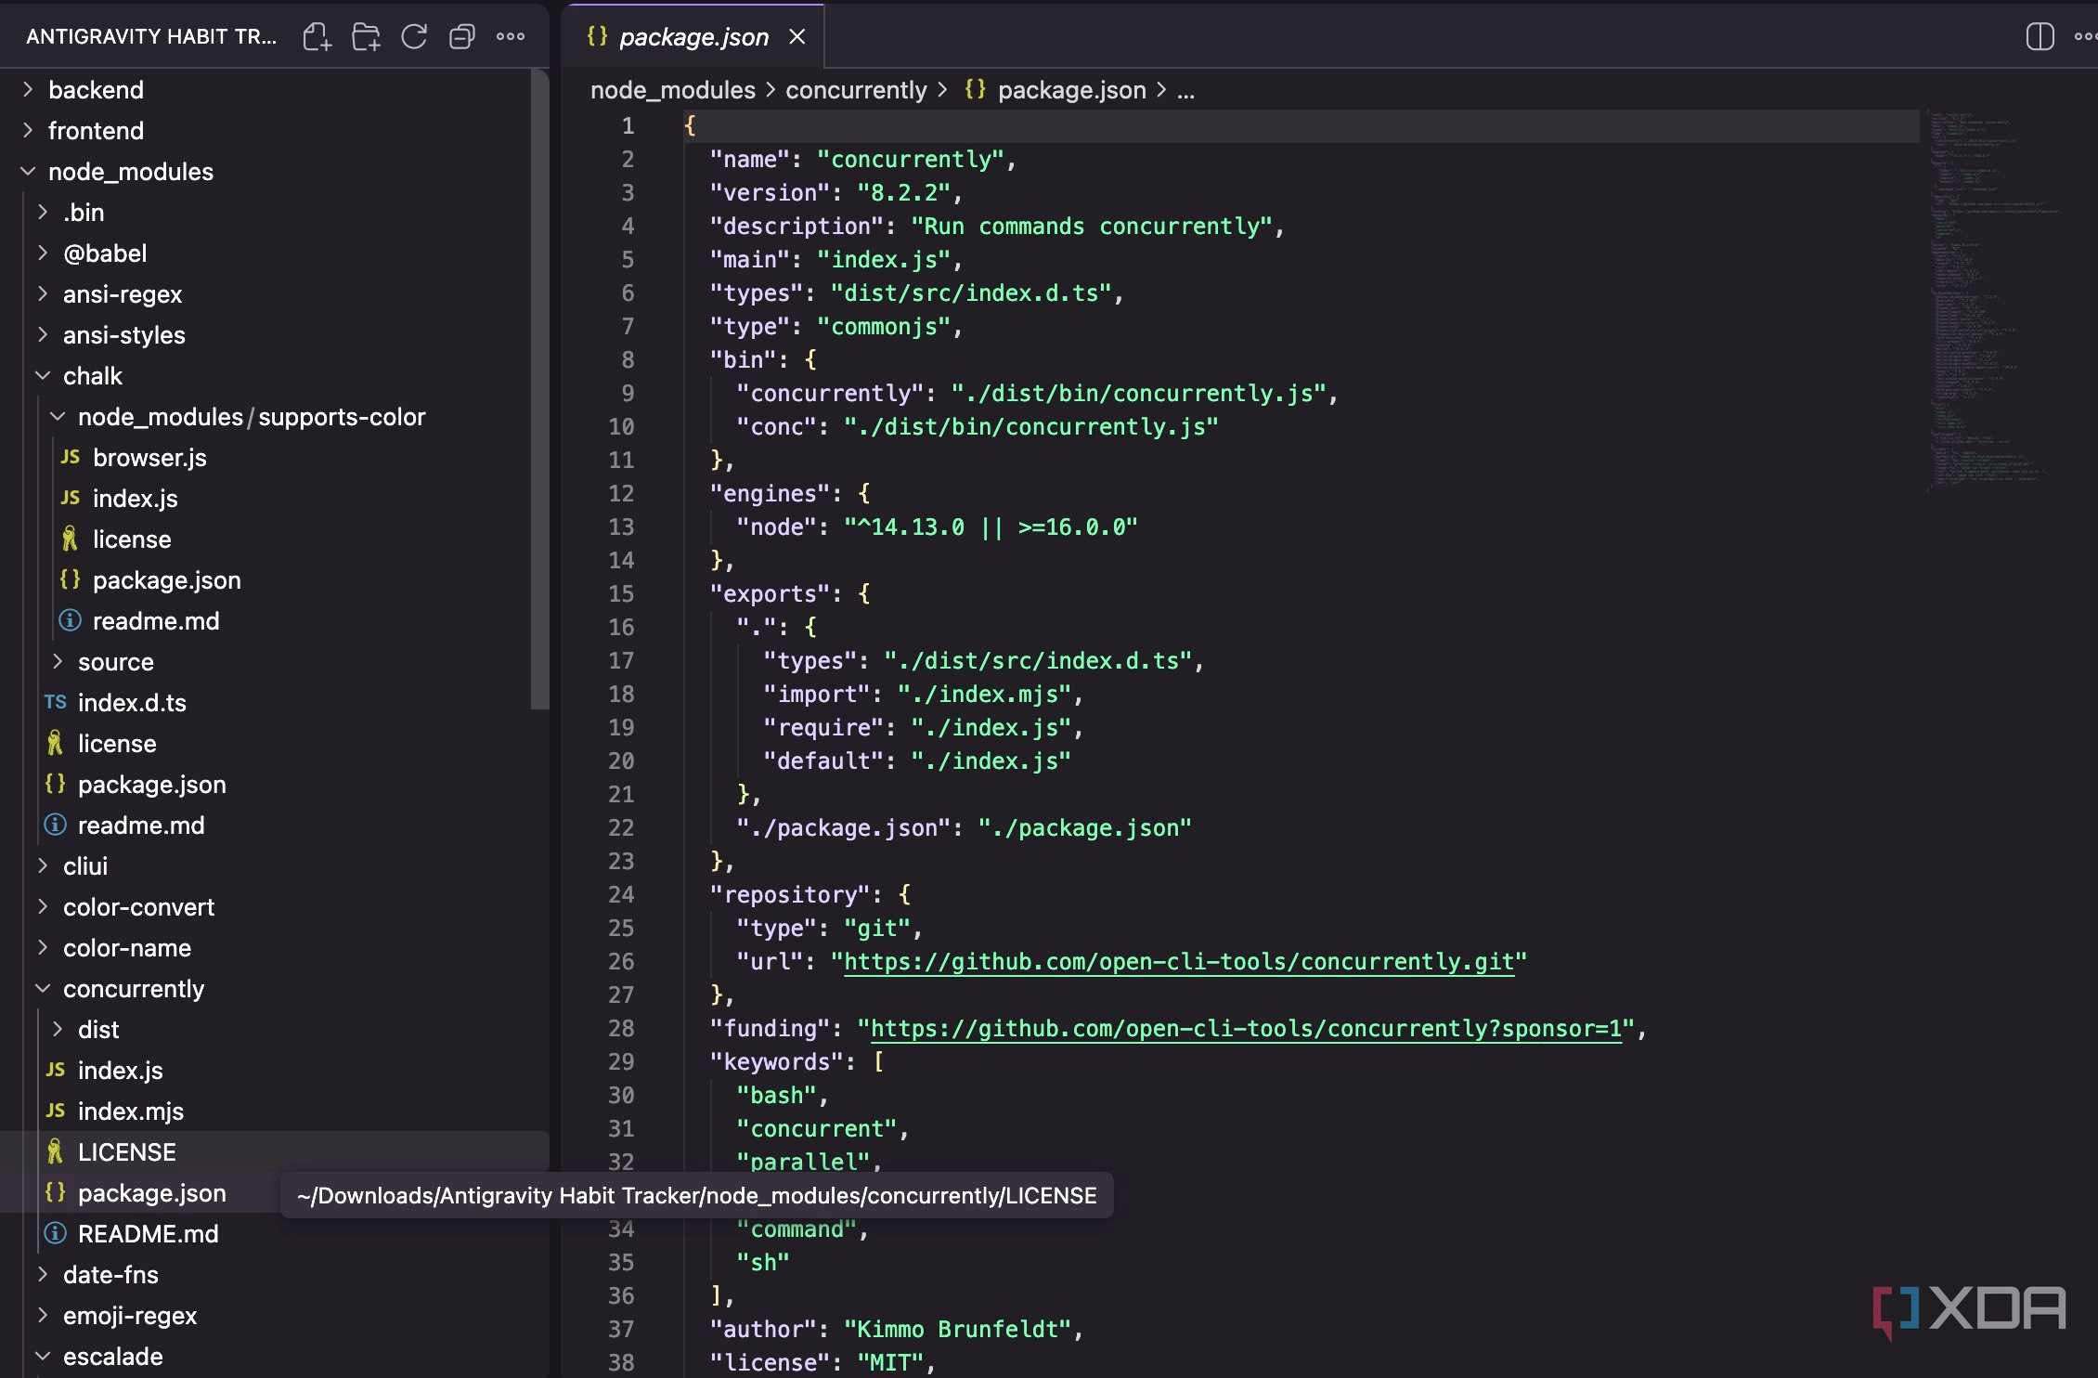Click the New Folder icon in explorer header
The width and height of the screenshot is (2098, 1378).
[x=366, y=36]
